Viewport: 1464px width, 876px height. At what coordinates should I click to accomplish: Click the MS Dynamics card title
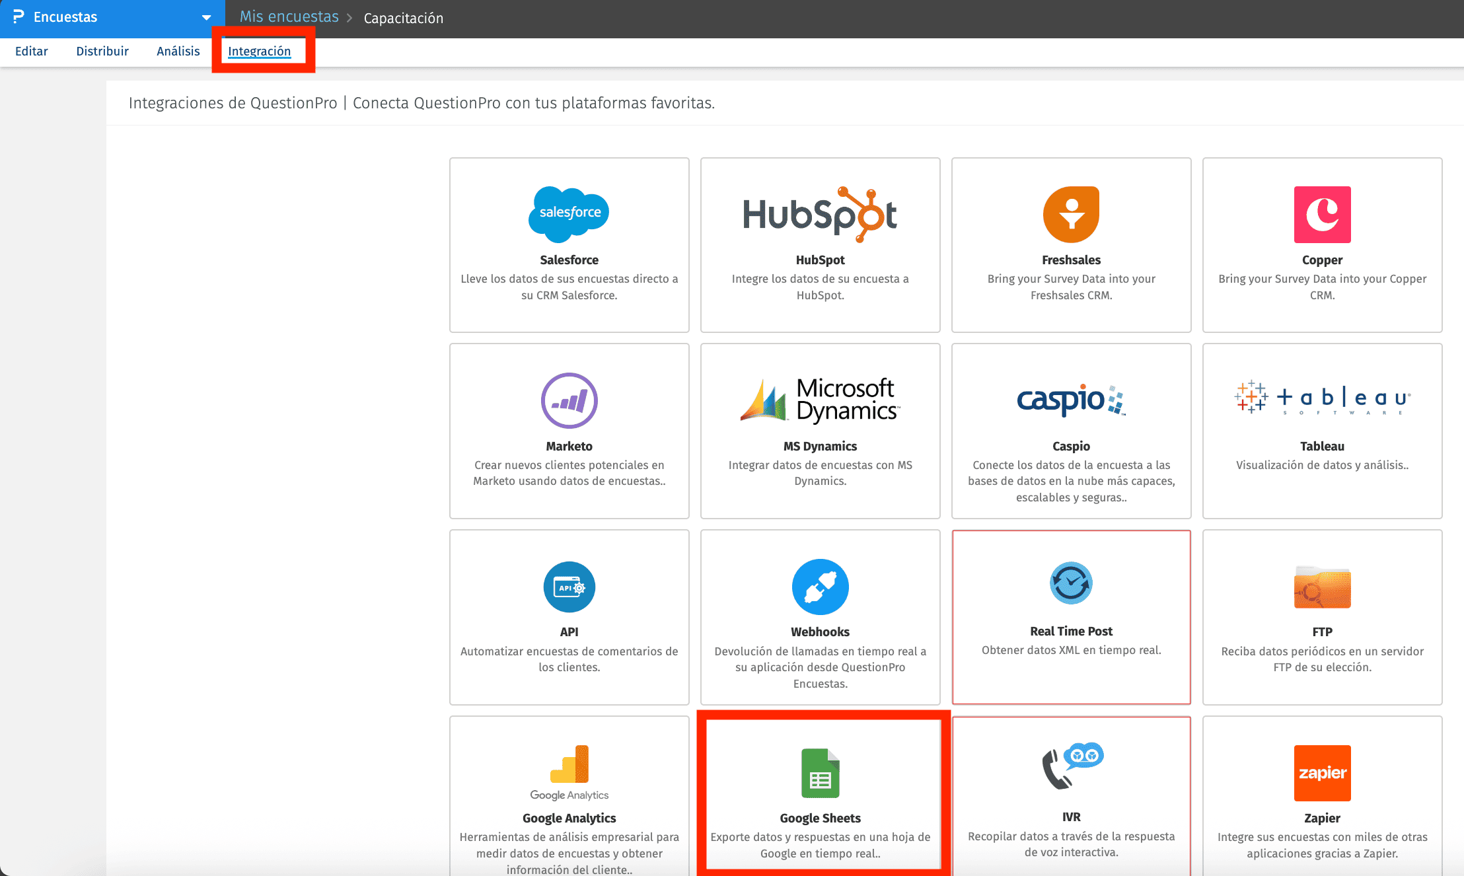click(820, 446)
